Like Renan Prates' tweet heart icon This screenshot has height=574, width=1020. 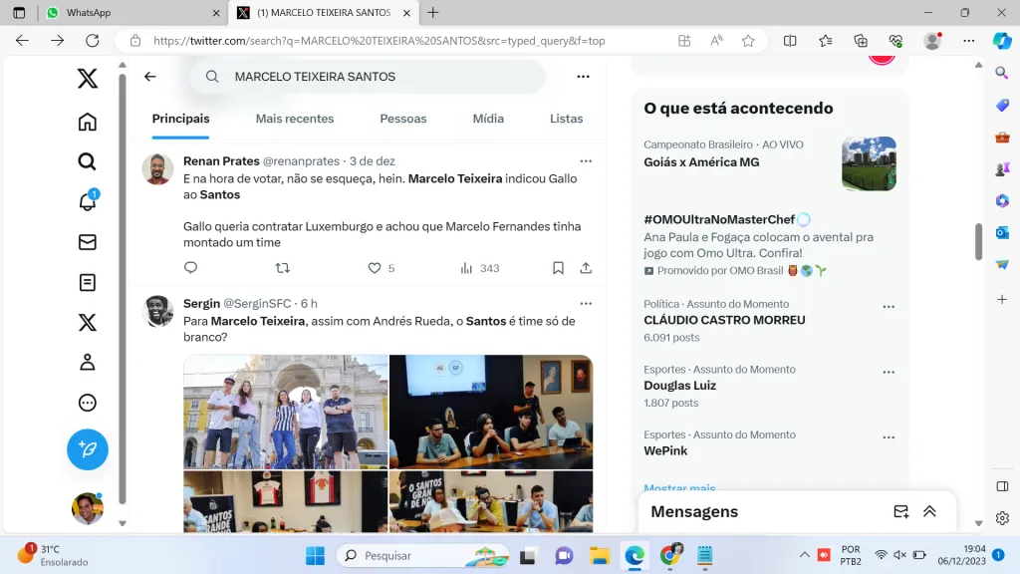click(375, 268)
